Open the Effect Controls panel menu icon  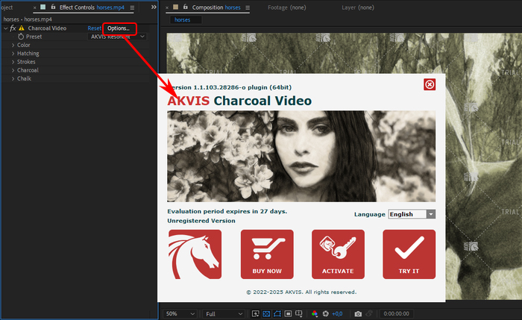coord(132,7)
